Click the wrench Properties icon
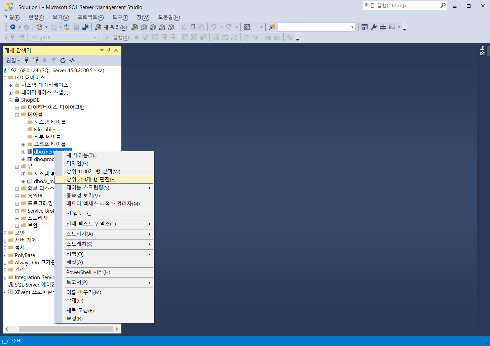This screenshot has width=490, height=346. pyautogui.click(x=374, y=27)
